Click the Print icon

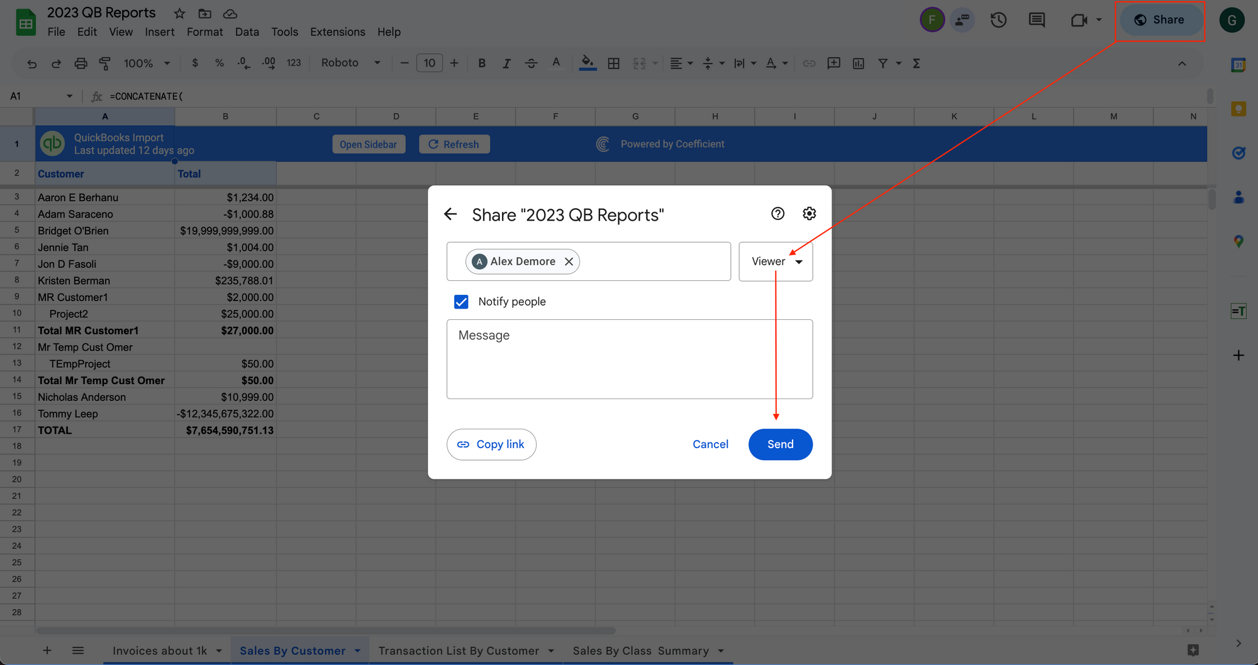tap(81, 63)
